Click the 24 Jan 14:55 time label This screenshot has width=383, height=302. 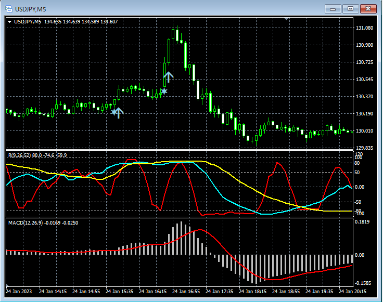coord(86,291)
